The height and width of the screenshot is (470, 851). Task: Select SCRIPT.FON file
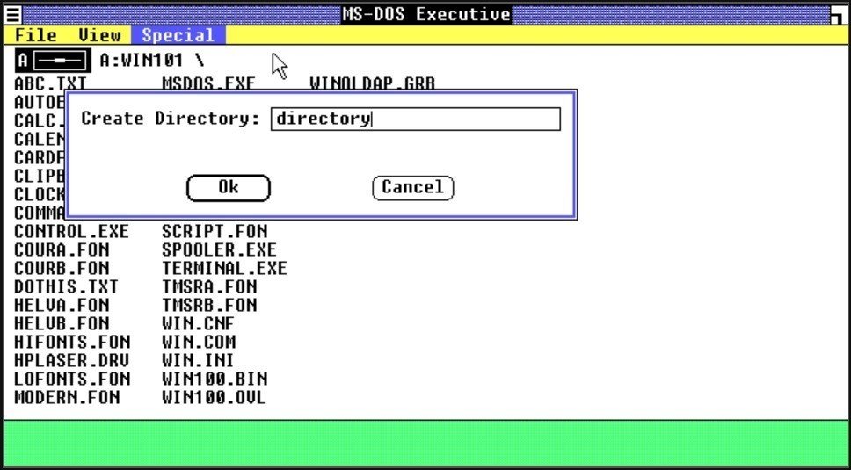tap(215, 231)
